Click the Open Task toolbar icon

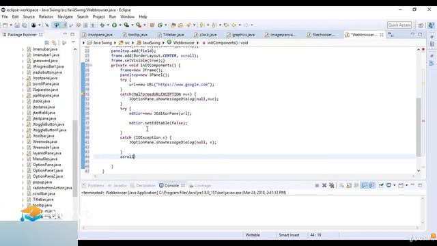[180, 25]
